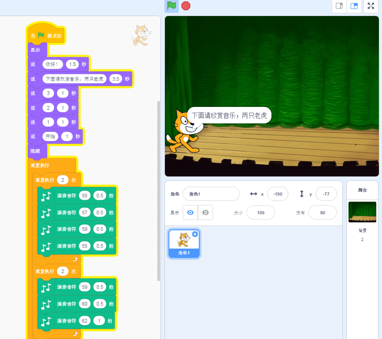Click the red stop button
Screen dimensions: 382x339
186,6
